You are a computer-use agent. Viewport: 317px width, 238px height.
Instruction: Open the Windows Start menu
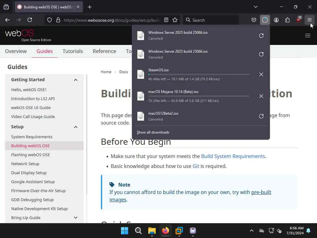point(124,231)
